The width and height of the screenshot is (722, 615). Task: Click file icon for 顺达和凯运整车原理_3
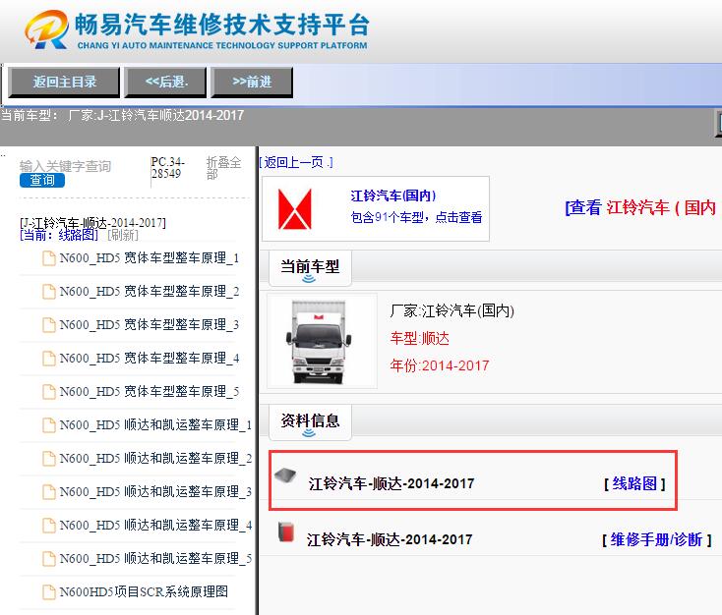tap(49, 492)
